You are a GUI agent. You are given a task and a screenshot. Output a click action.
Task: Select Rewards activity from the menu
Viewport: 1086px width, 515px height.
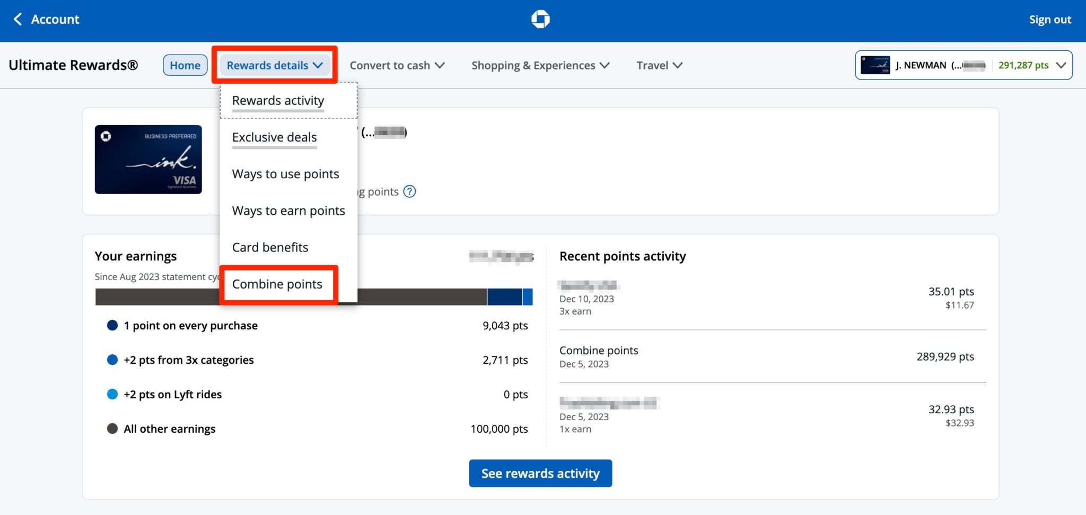(x=278, y=100)
